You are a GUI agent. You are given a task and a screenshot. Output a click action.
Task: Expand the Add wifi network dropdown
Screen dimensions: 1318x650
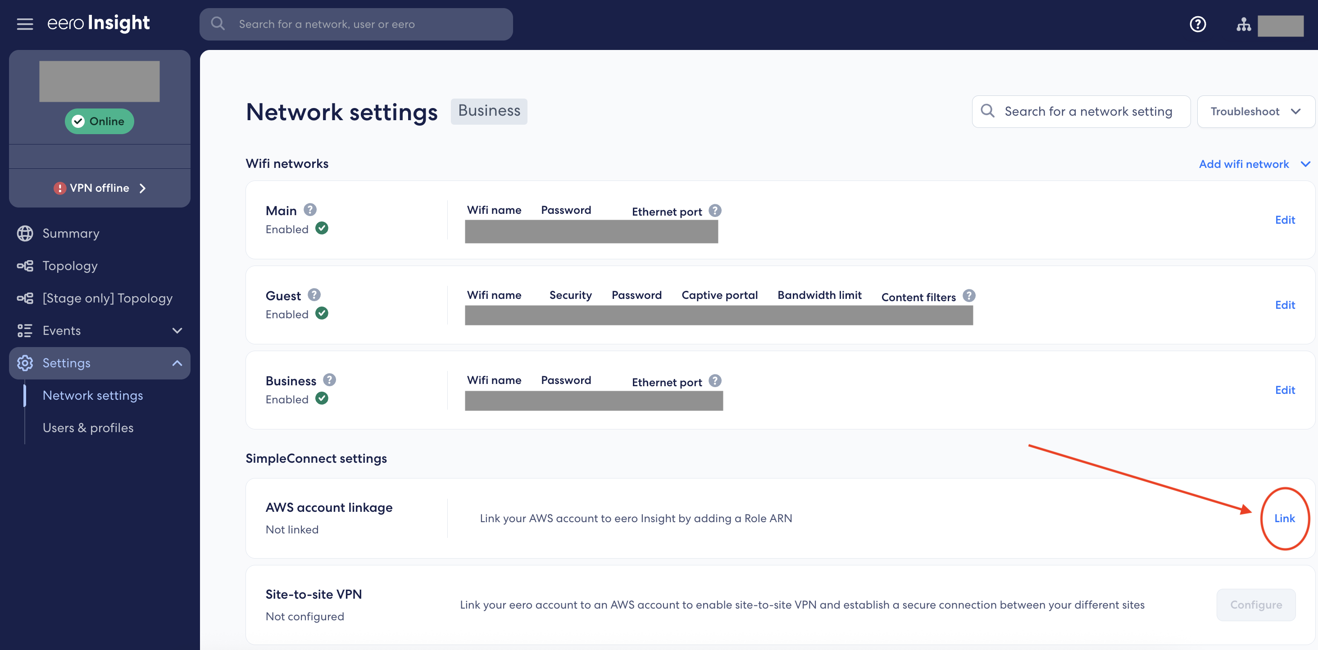(x=1254, y=164)
